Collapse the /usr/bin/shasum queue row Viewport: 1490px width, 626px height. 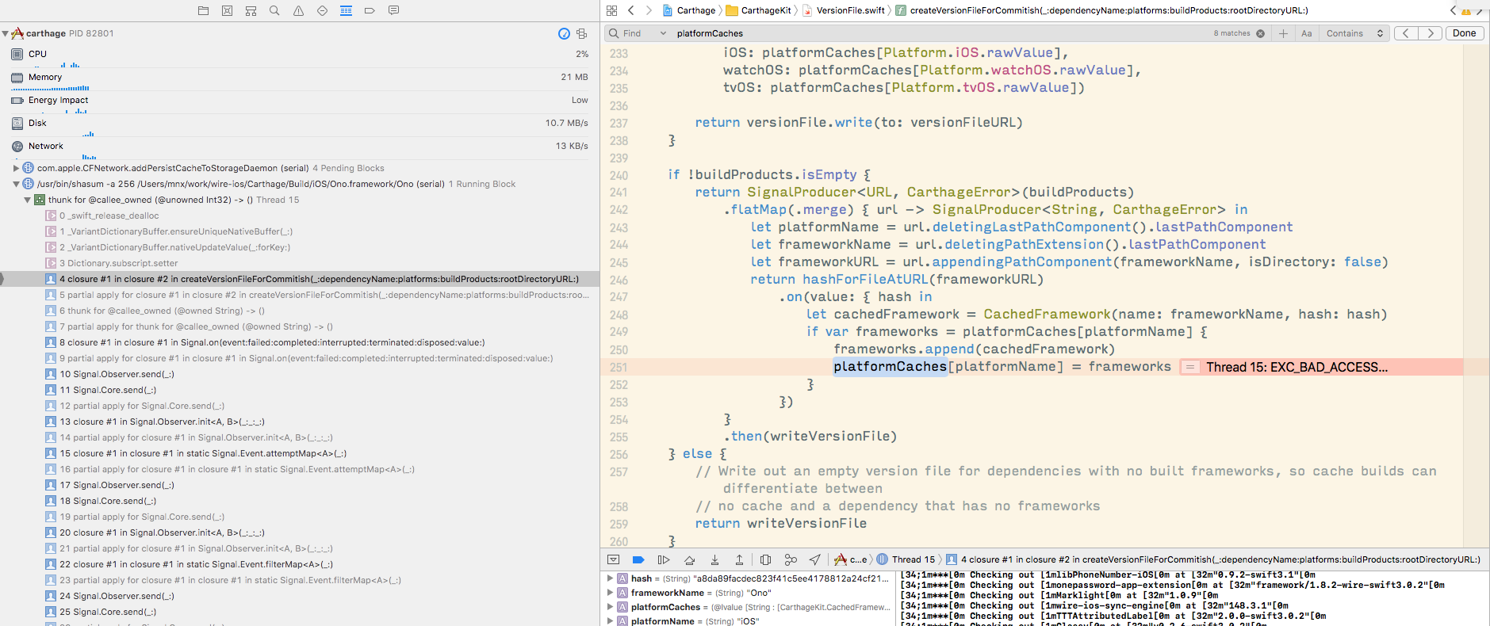[16, 184]
